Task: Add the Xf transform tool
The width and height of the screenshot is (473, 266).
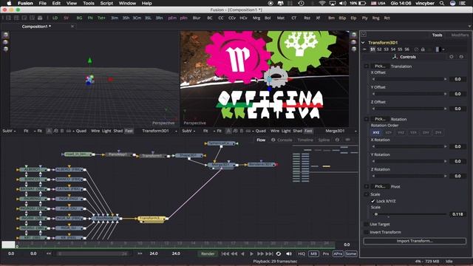Action: (x=318, y=18)
